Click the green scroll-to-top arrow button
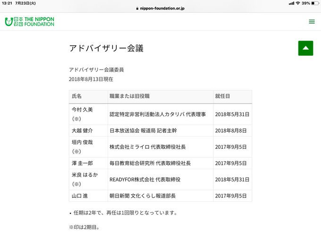 click(305, 48)
